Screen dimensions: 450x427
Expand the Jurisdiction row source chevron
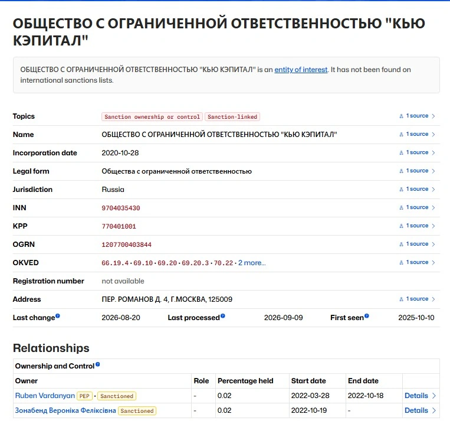433,189
